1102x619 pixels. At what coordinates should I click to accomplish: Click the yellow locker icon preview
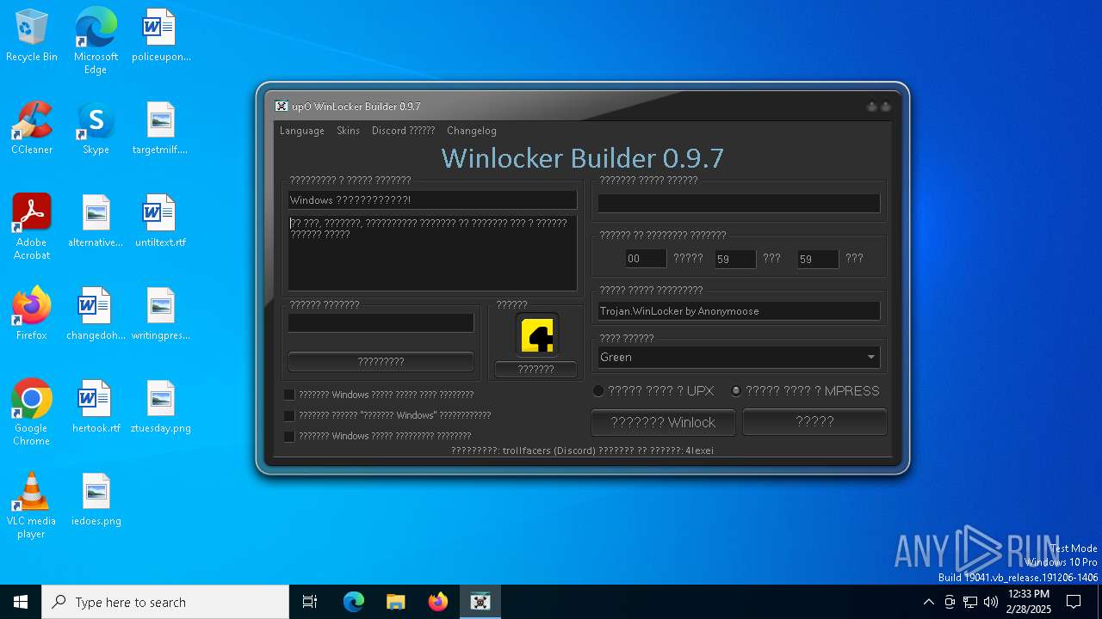(x=536, y=335)
